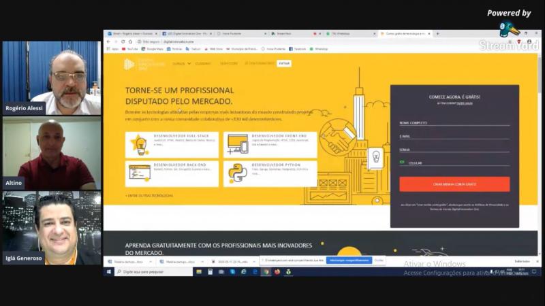The height and width of the screenshot is (306, 545).
Task: Close the downloads bar with X
Action: coord(538,261)
